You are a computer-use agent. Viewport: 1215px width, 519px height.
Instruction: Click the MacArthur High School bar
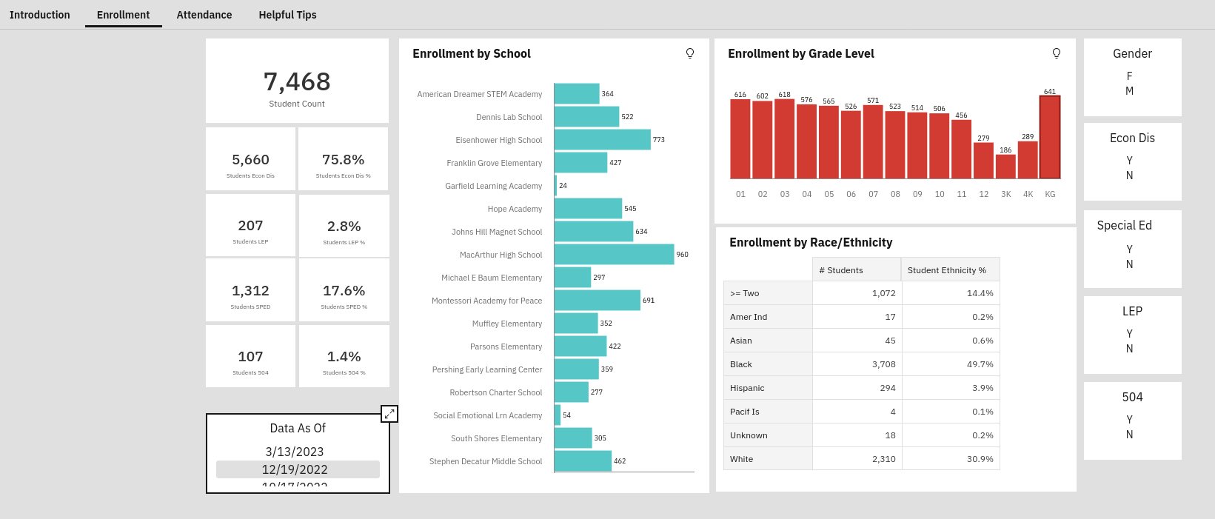coord(614,255)
